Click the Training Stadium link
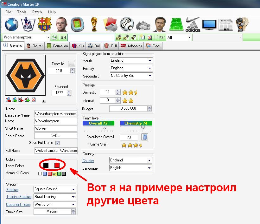Image resolution: width=260 pixels, height=224 pixels. click(19, 197)
